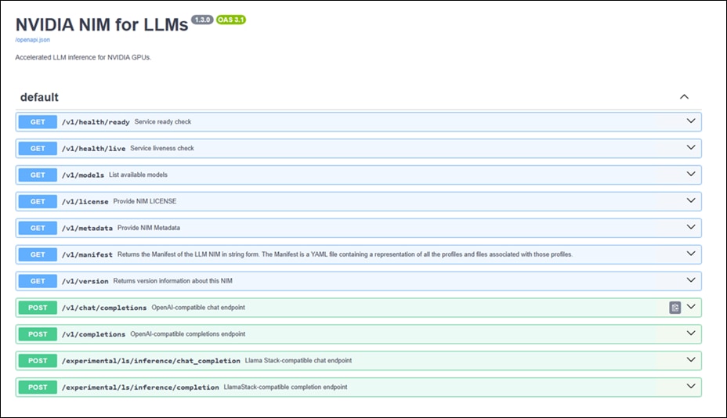Select the /v1/metadata path text
The height and width of the screenshot is (418, 727).
(x=87, y=228)
